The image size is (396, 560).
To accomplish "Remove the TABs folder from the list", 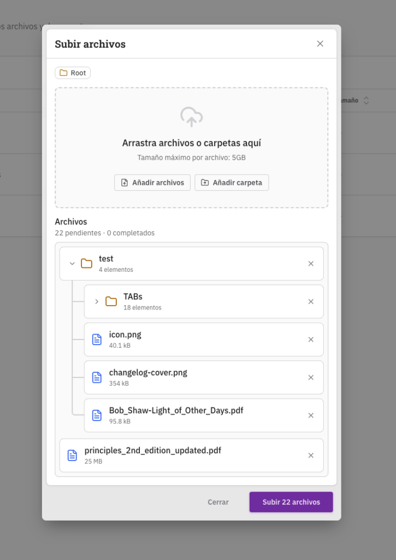I will pos(311,301).
